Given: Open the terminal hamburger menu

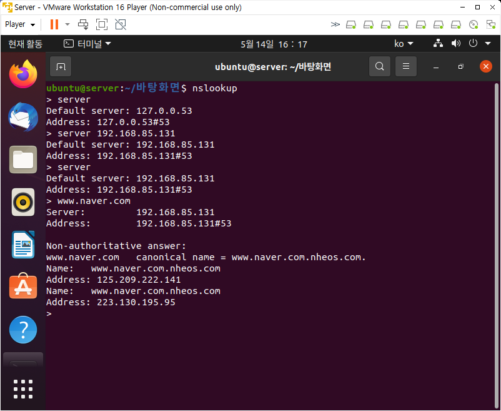Looking at the screenshot, I should coord(406,66).
